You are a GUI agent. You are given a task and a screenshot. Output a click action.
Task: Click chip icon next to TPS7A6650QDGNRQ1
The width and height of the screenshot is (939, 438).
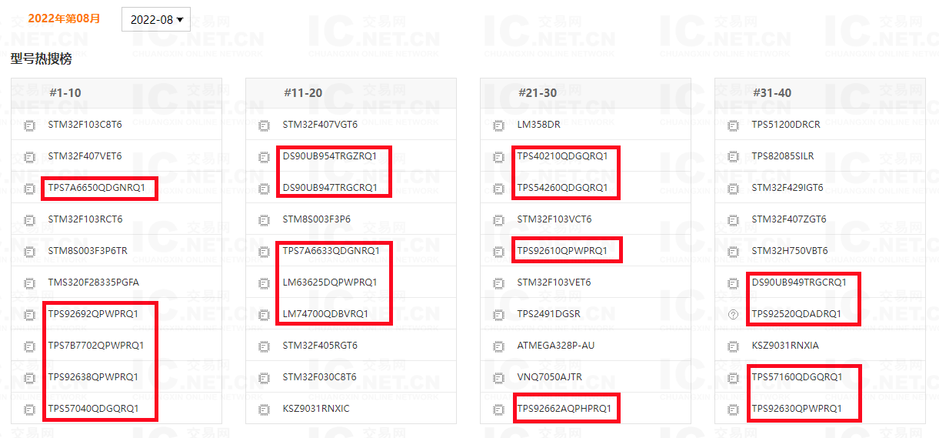click(30, 188)
